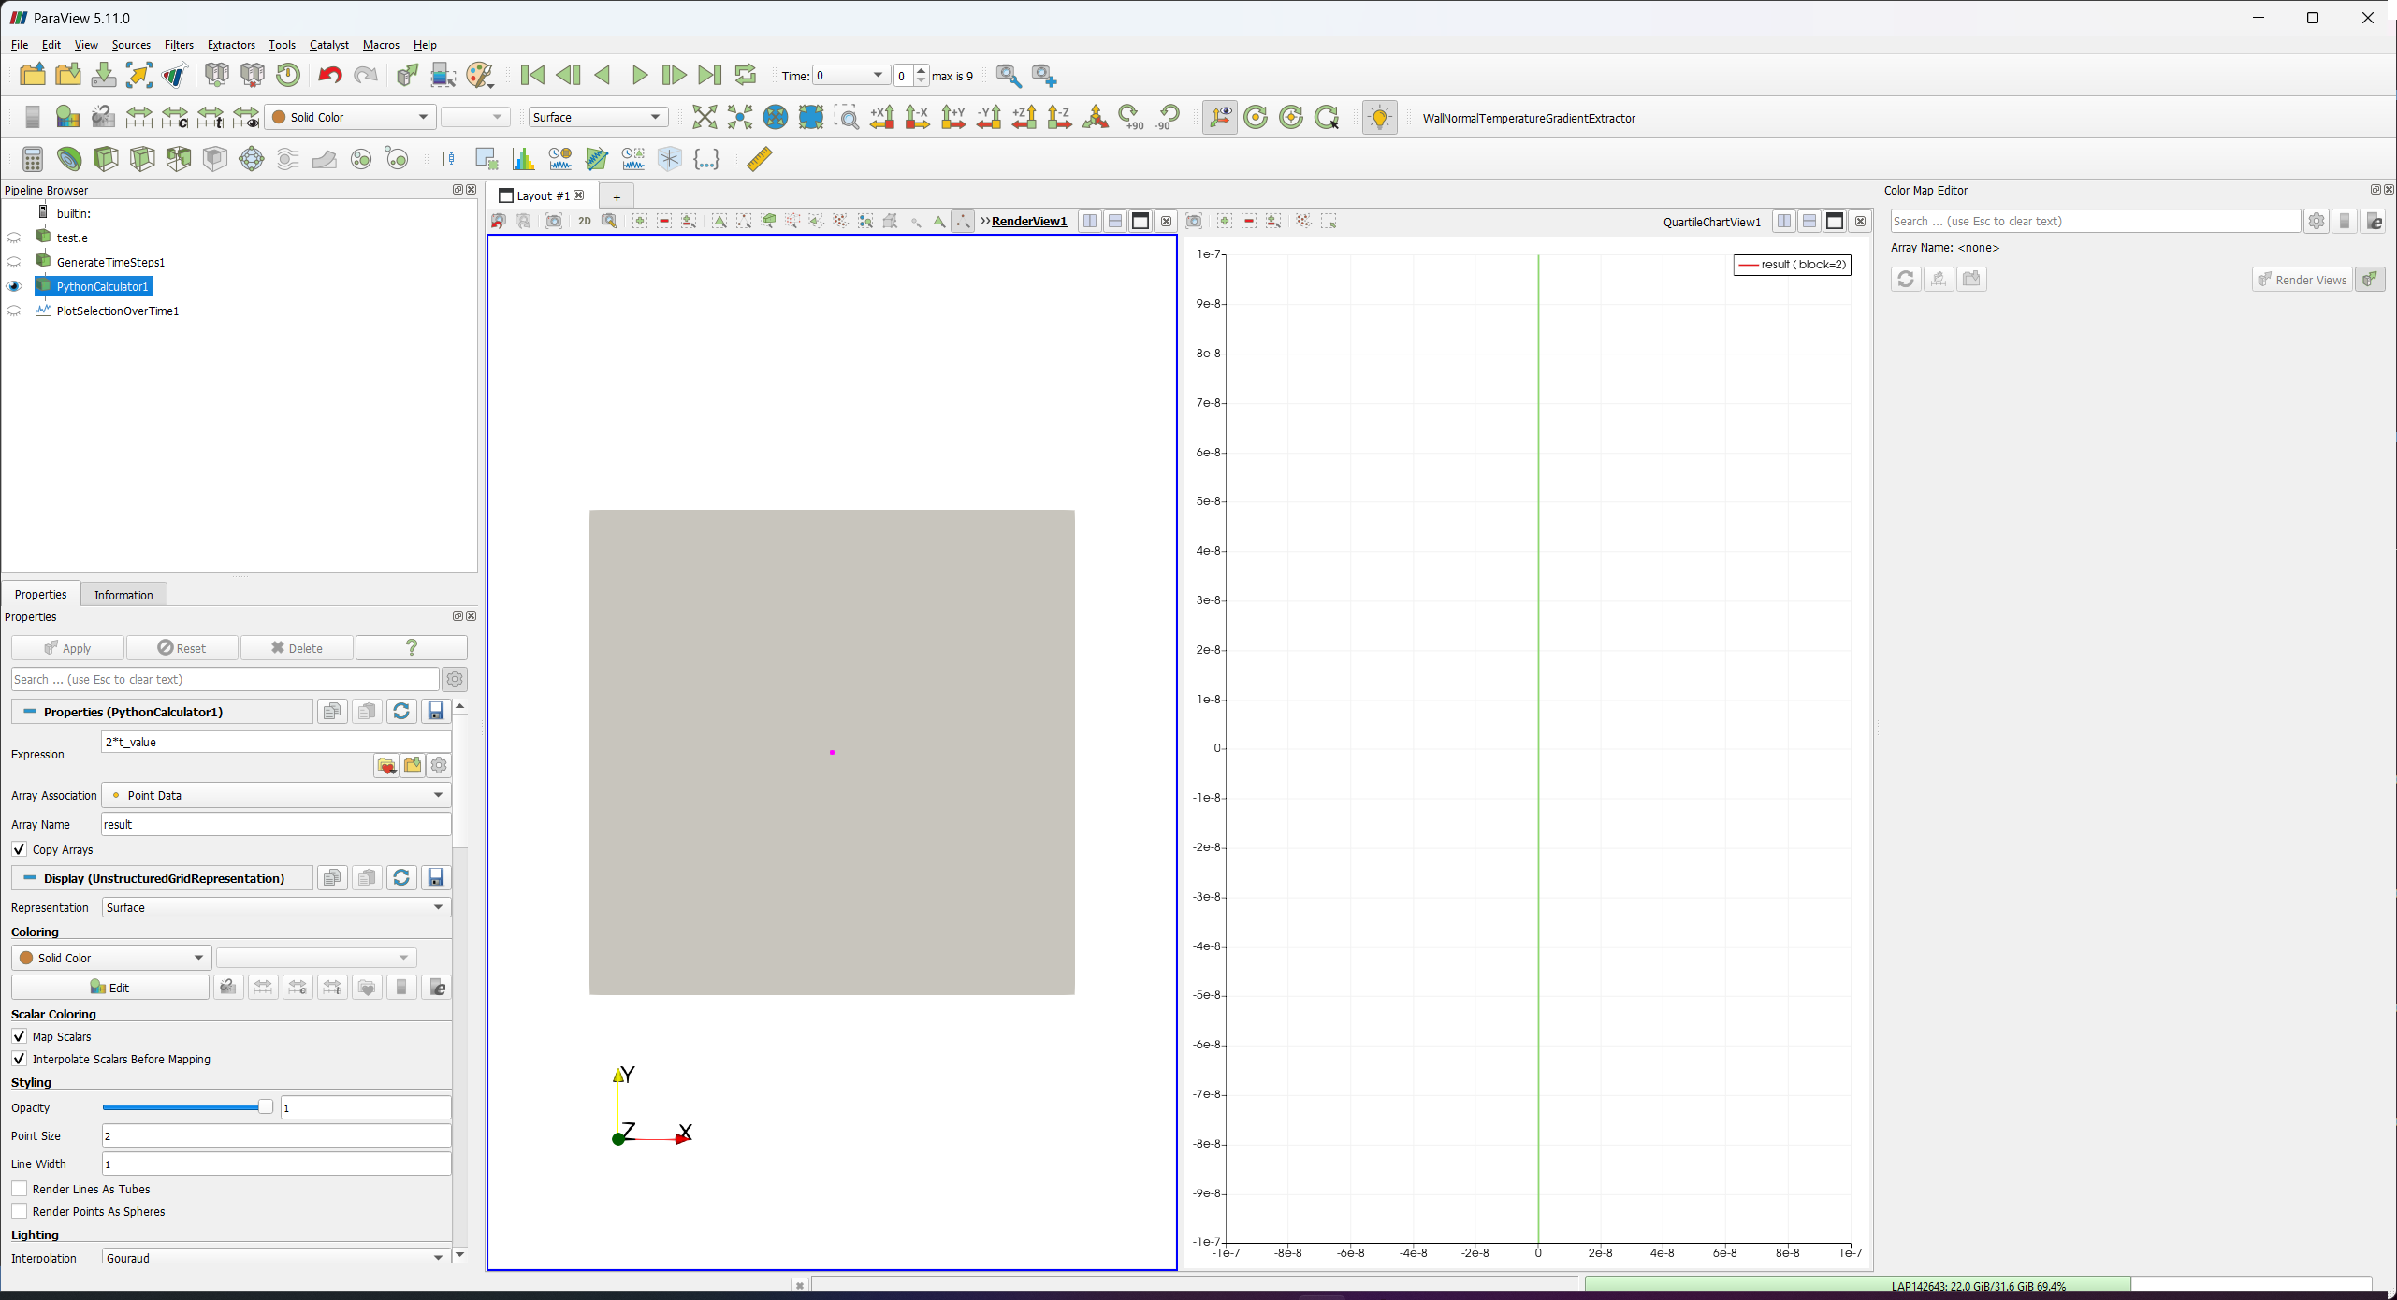
Task: Enable Render Lines As Tubes
Action: 20,1189
